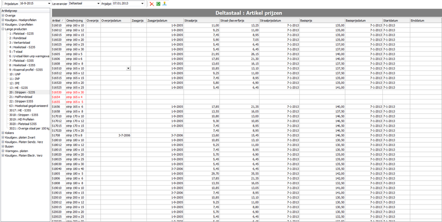Click the red X delete icon
This screenshot has height=222, width=442.
(151, 4)
